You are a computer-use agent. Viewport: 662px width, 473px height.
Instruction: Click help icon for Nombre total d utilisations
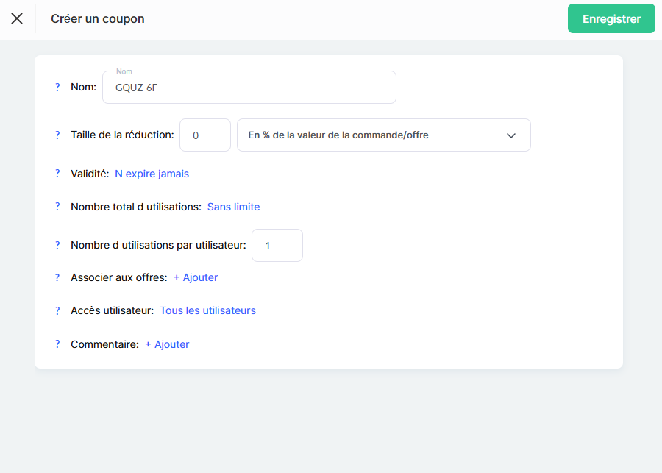coord(57,207)
